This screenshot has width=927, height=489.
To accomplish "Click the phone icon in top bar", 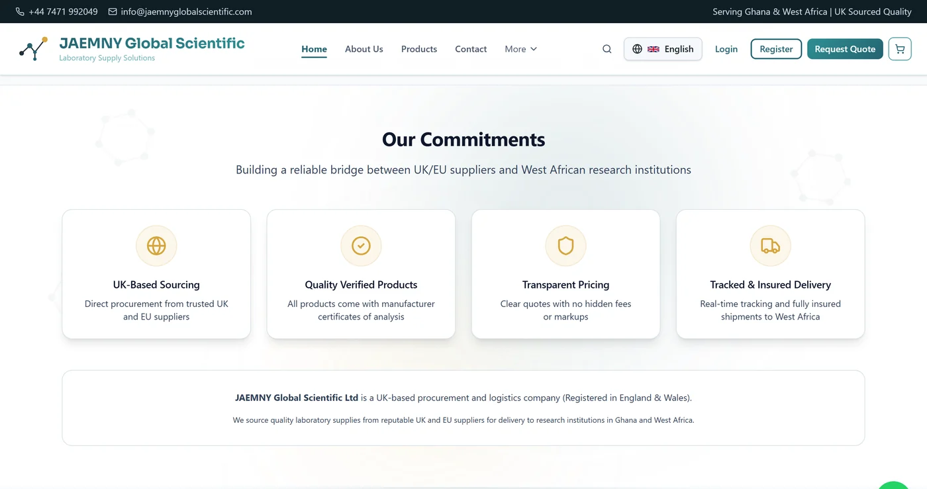I will click(20, 12).
